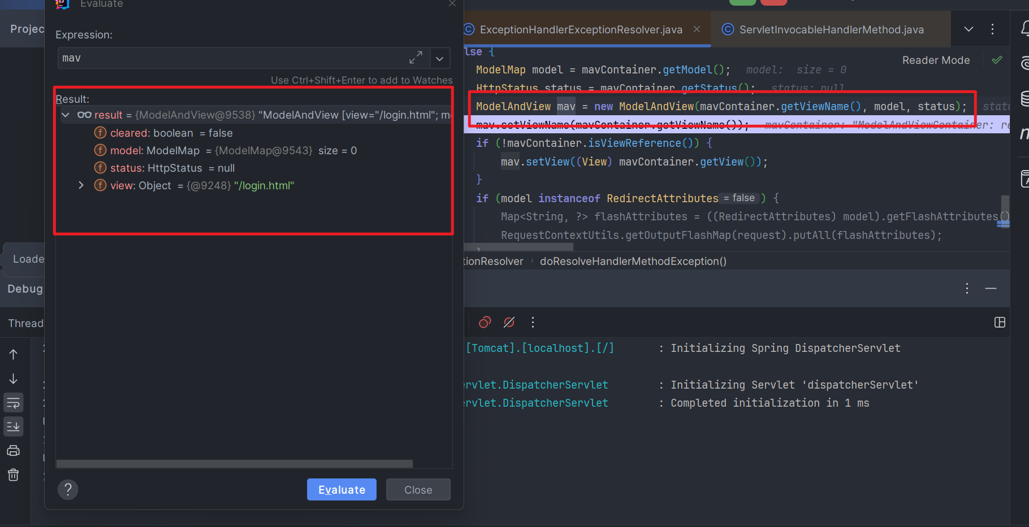The image size is (1029, 527).
Task: Click the database tool icon on right sidebar
Action: (1024, 98)
